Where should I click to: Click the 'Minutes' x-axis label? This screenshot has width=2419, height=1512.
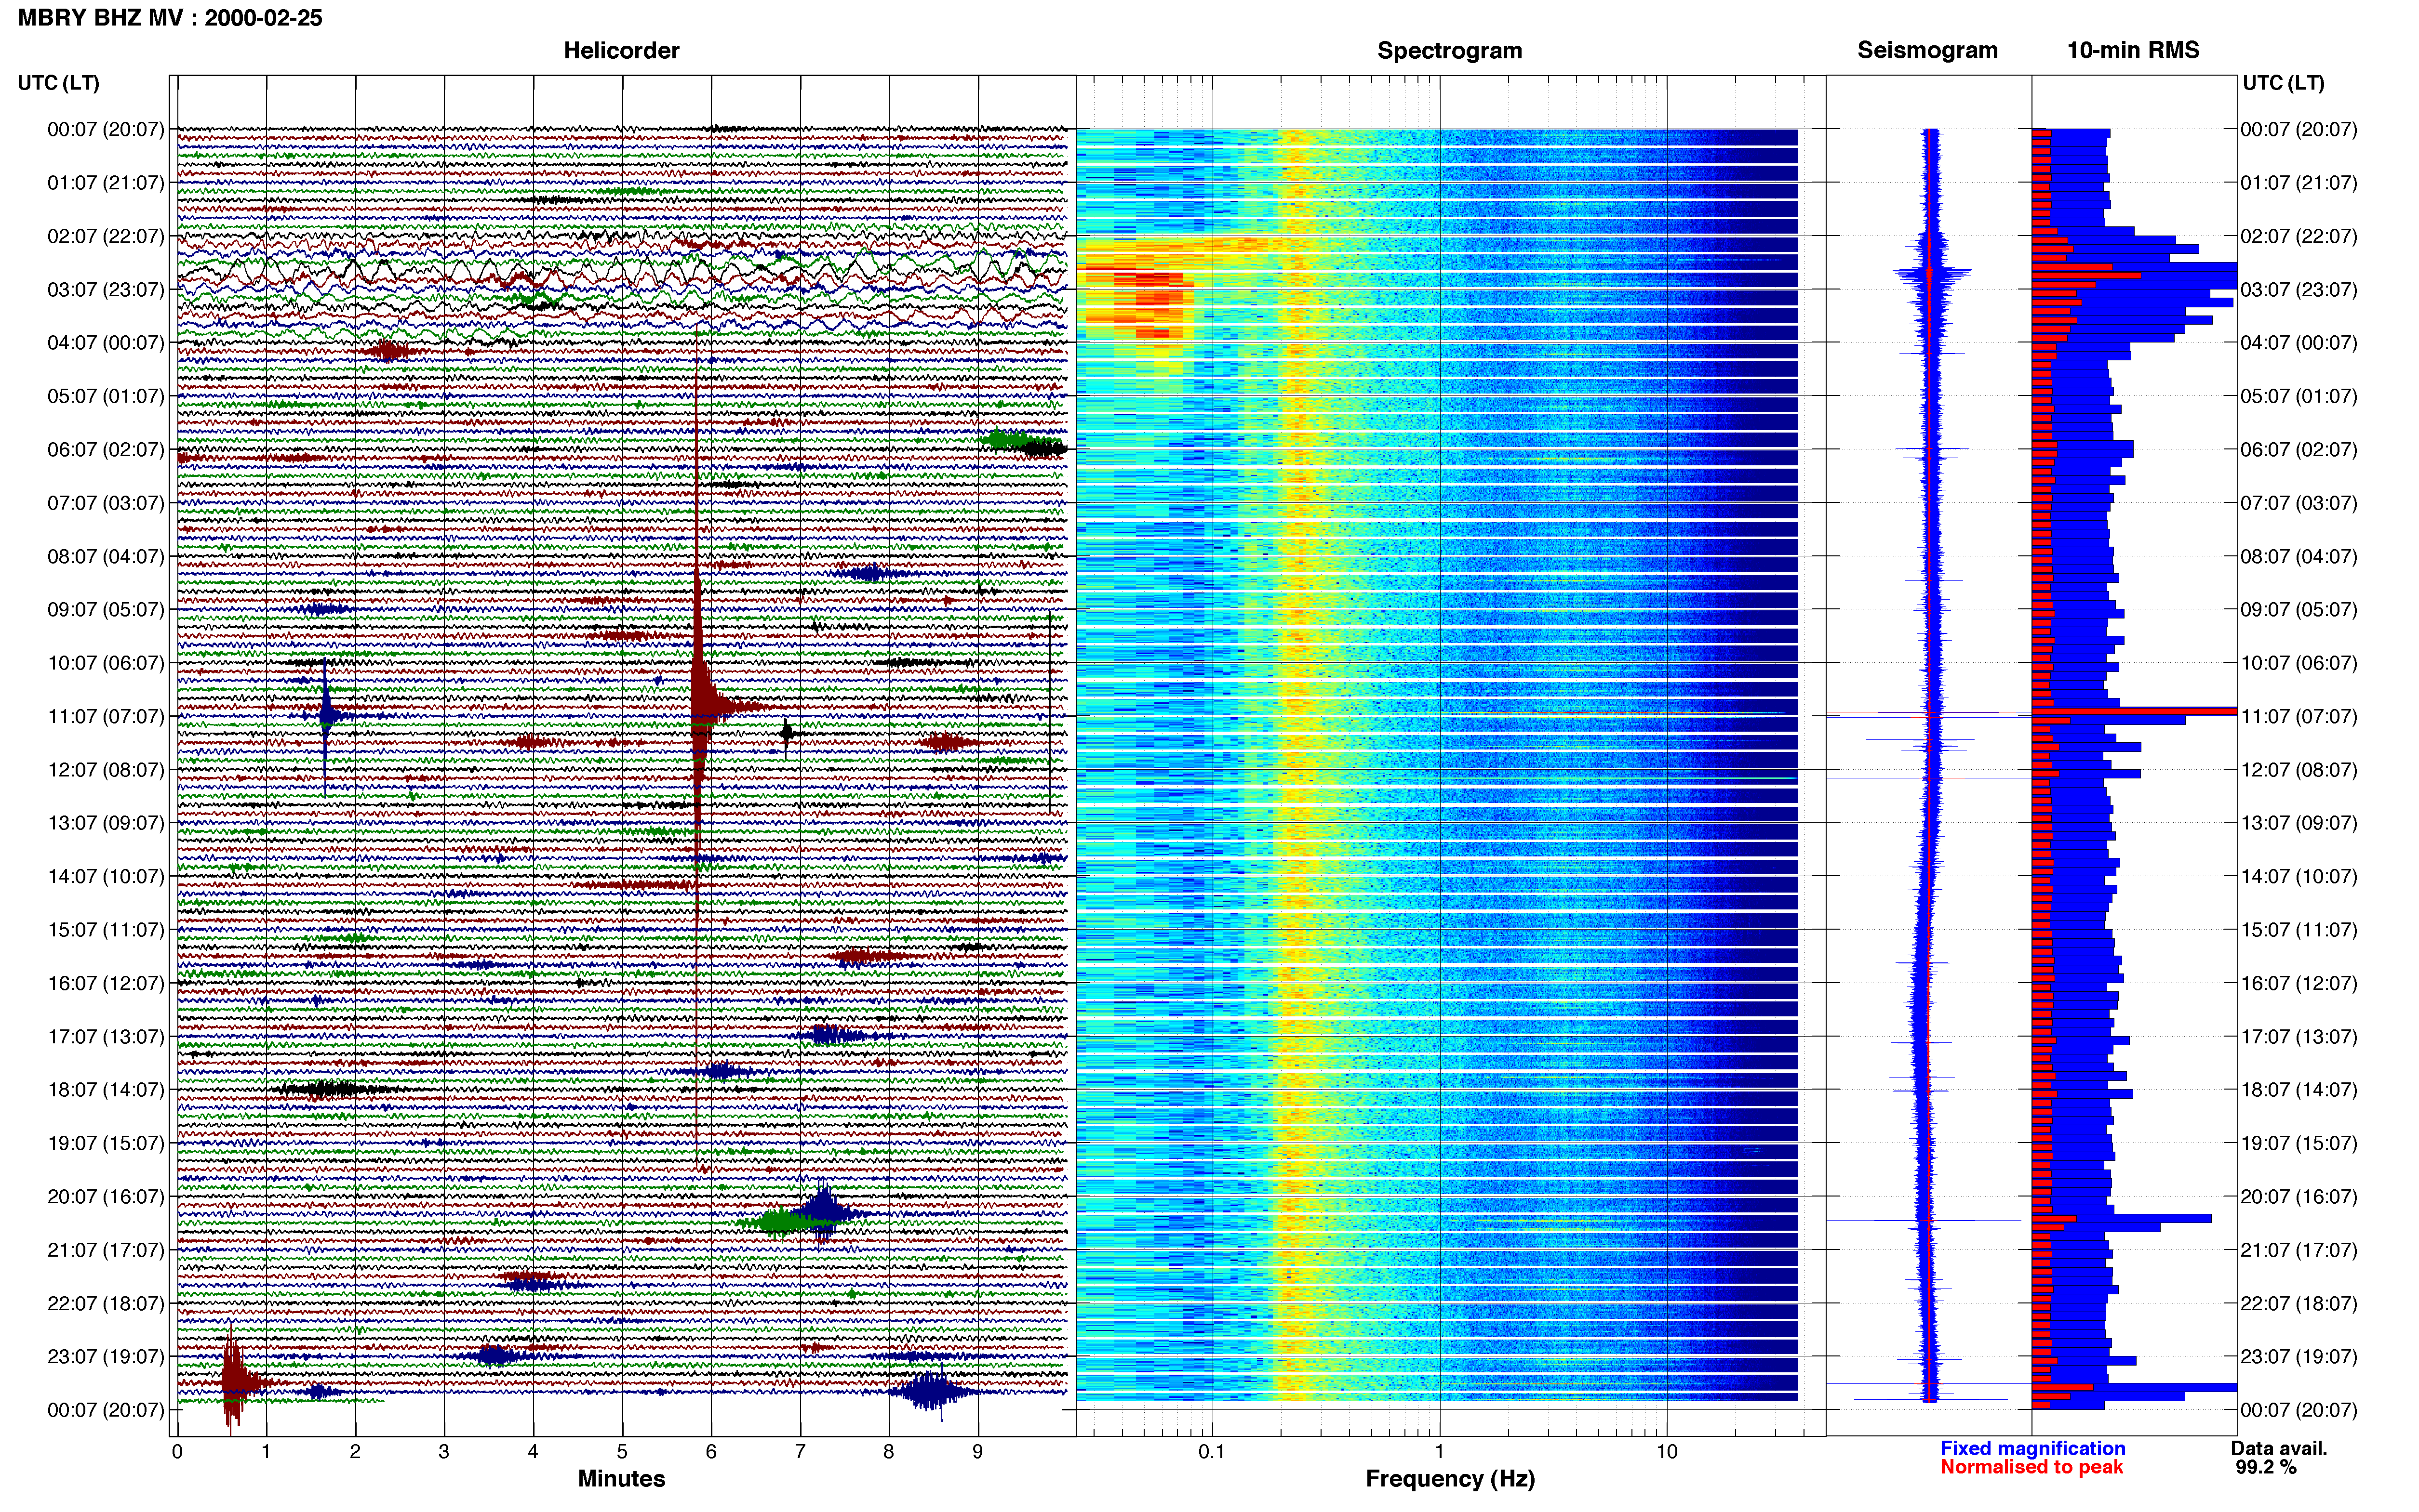pyautogui.click(x=621, y=1478)
